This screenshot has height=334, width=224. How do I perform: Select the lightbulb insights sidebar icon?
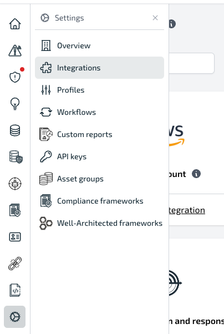[15, 104]
